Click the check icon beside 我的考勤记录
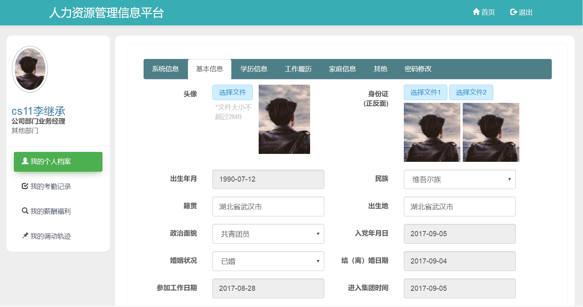 tap(25, 186)
